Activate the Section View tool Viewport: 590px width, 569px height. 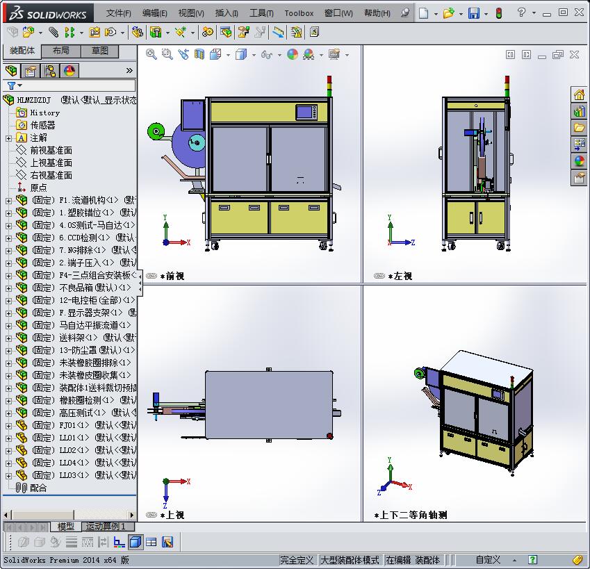click(x=199, y=54)
